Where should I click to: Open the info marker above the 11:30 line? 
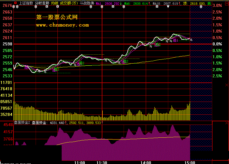coord(102,7)
